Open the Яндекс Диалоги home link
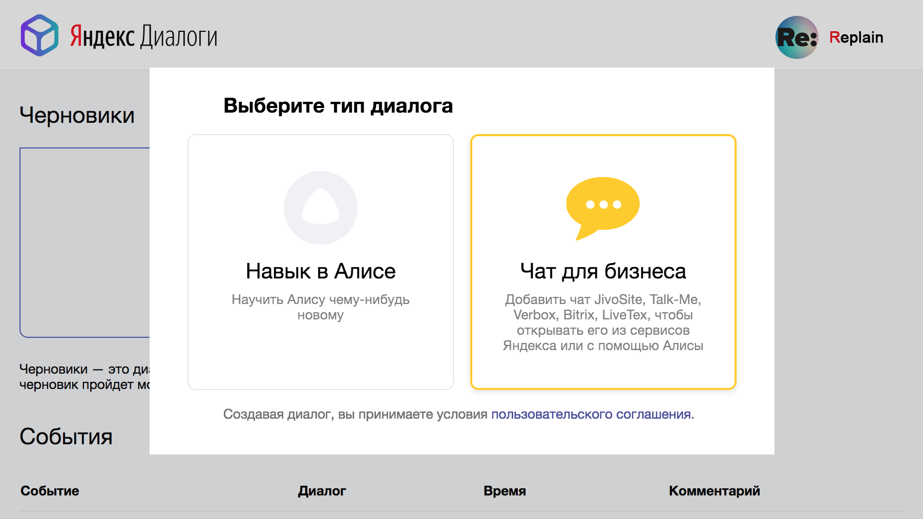The height and width of the screenshot is (519, 923). [143, 36]
